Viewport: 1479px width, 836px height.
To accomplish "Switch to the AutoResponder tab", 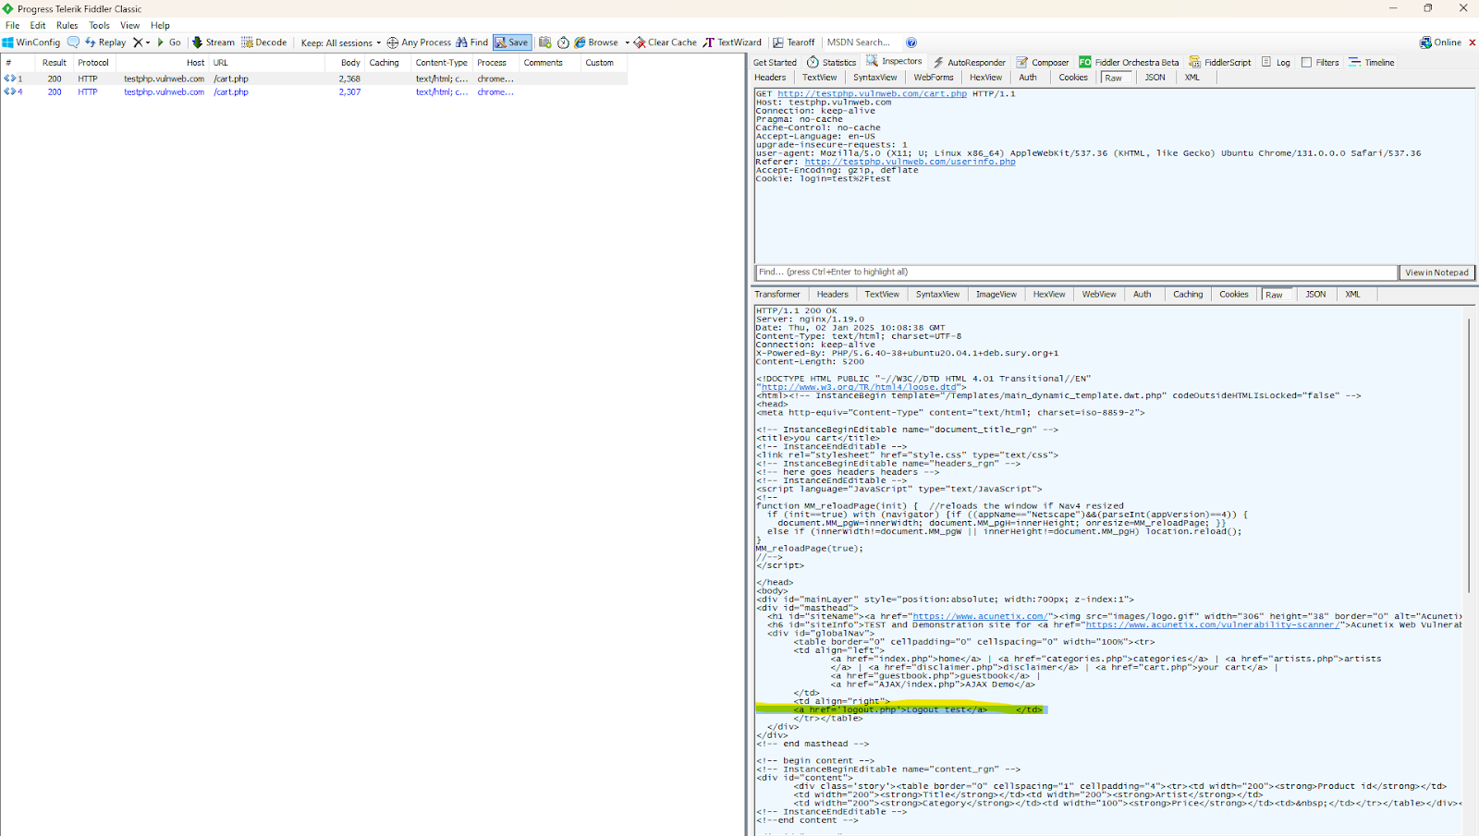I will (969, 63).
